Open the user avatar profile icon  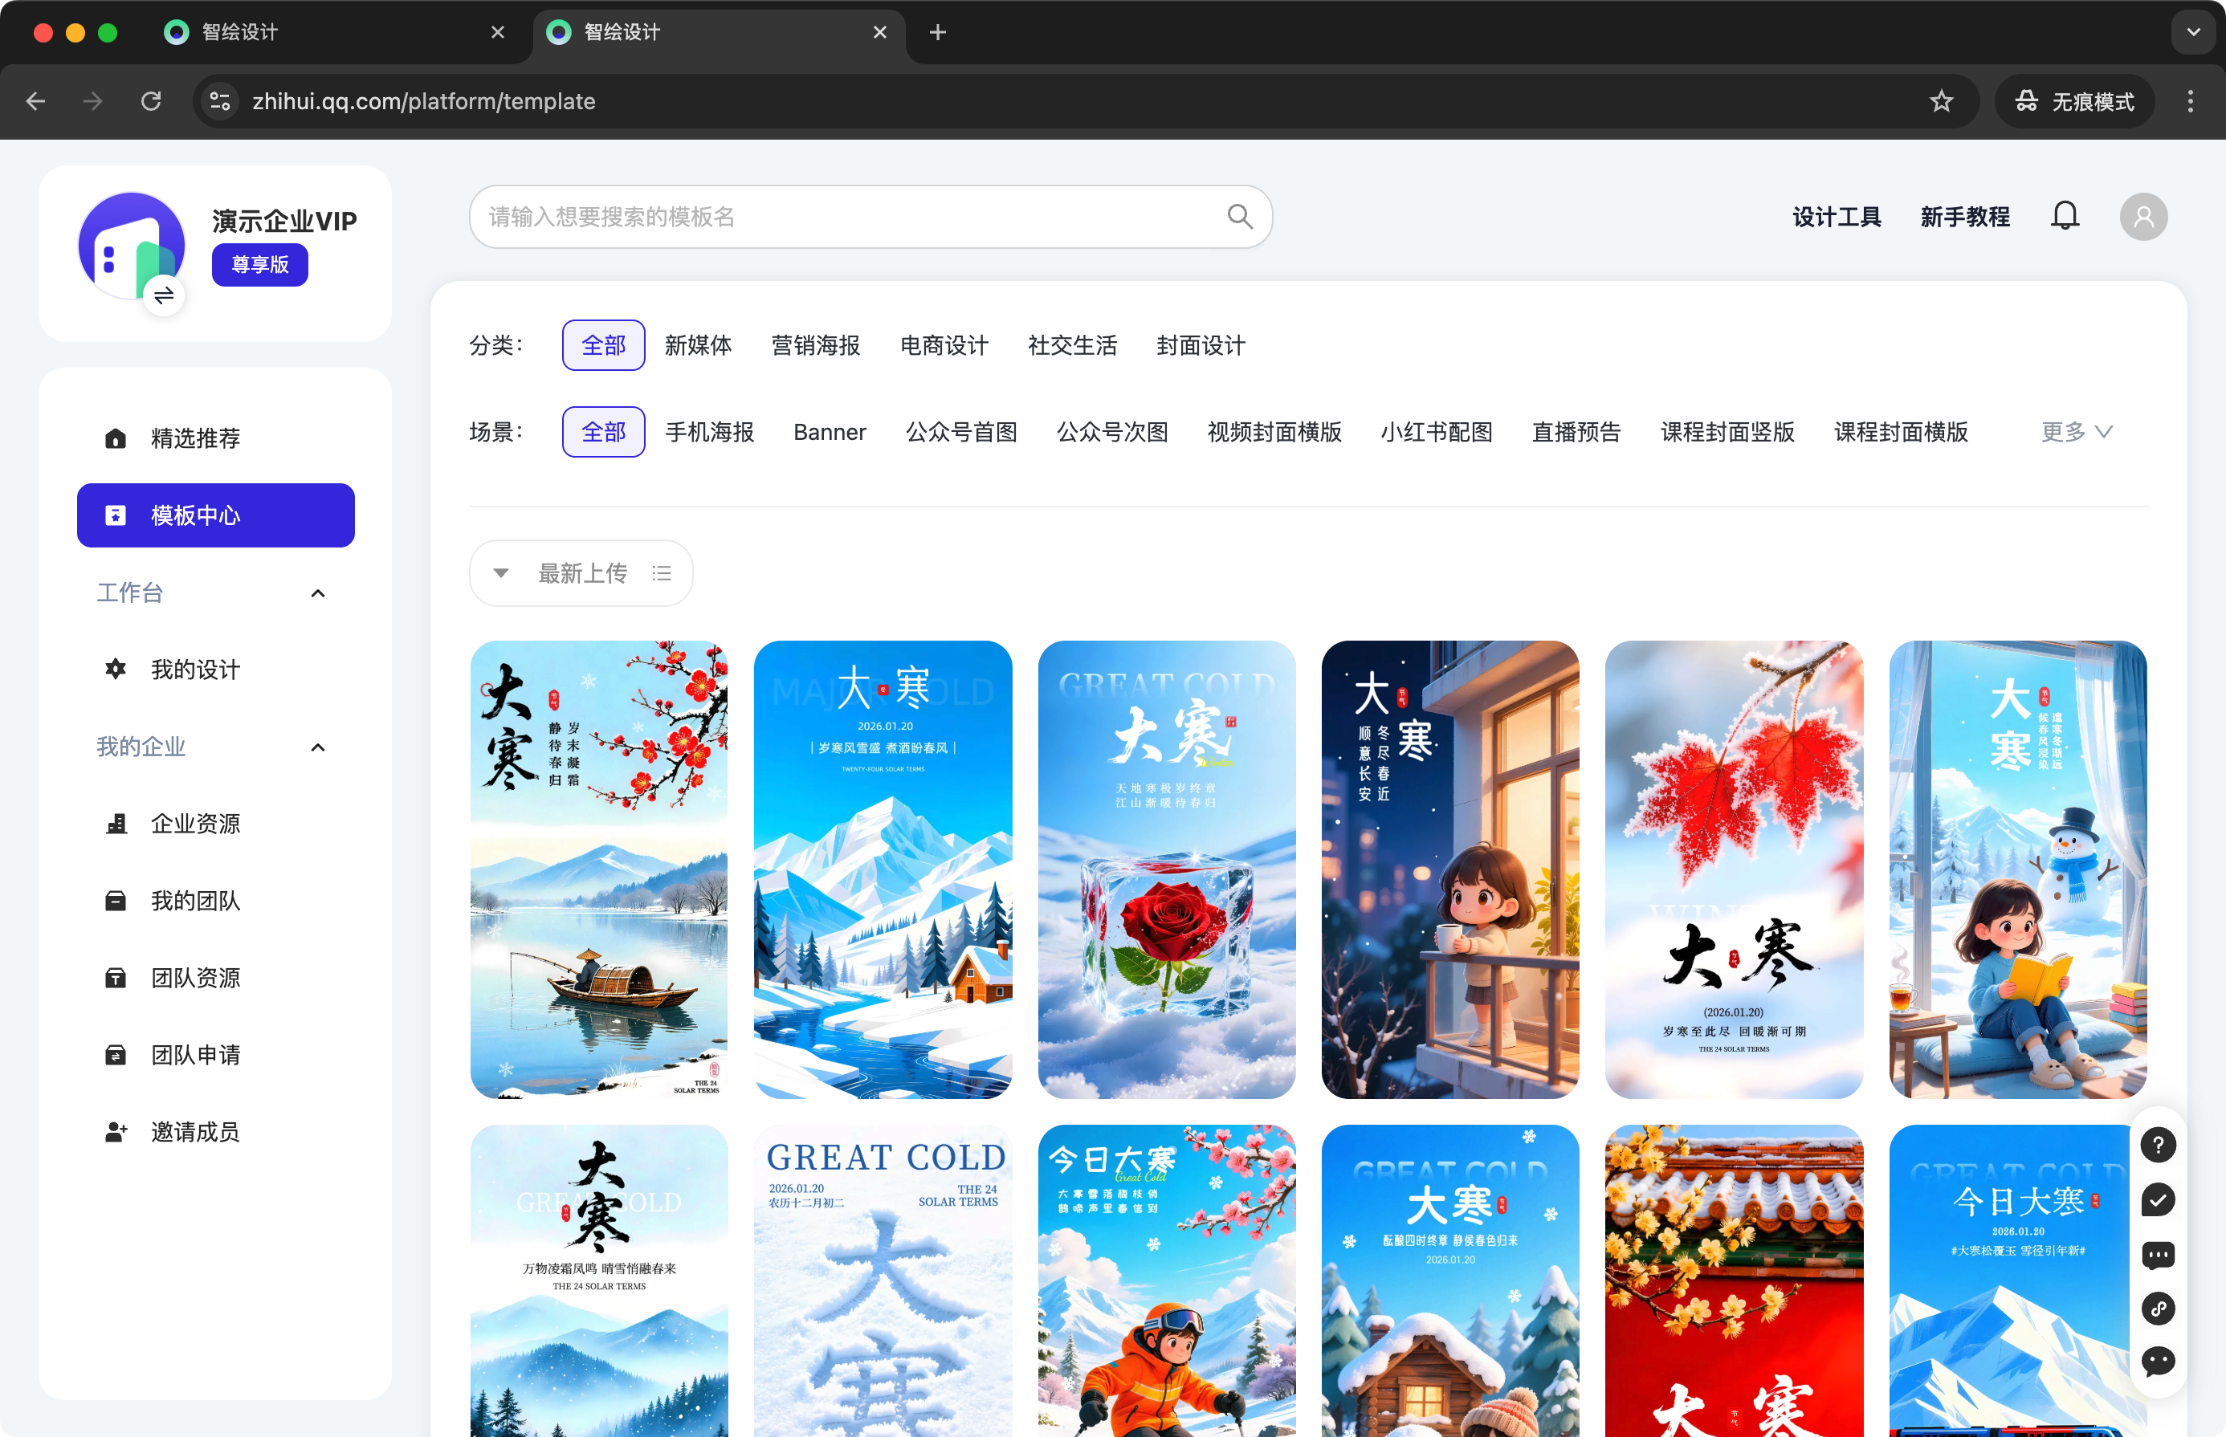[x=2143, y=217]
